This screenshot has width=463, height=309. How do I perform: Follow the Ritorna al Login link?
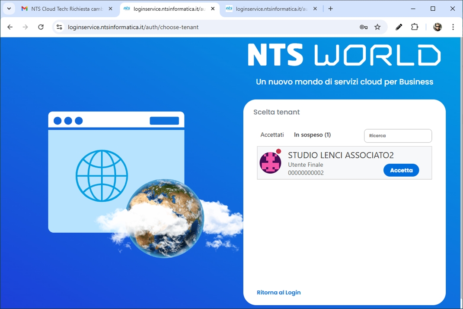tap(278, 292)
